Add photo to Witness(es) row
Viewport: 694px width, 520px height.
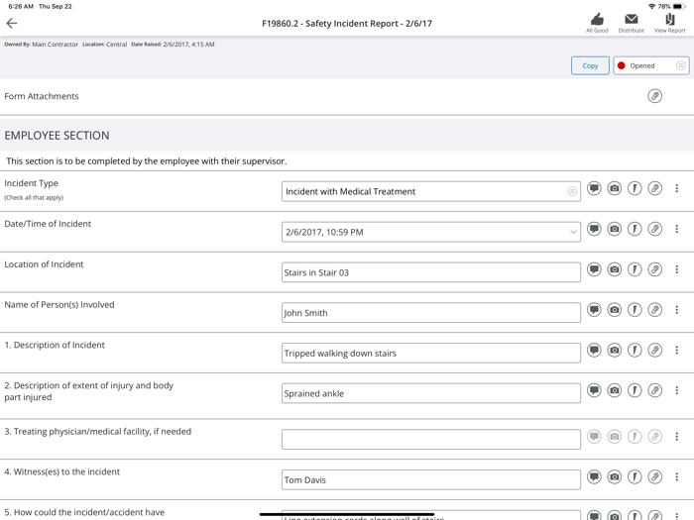pyautogui.click(x=615, y=476)
